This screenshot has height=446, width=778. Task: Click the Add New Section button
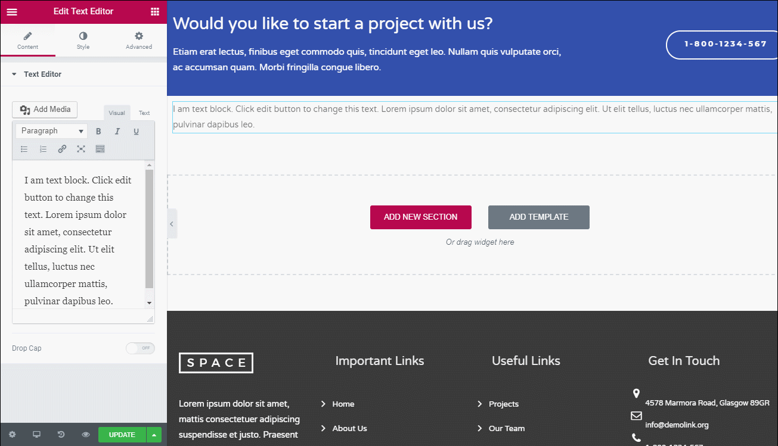(421, 217)
